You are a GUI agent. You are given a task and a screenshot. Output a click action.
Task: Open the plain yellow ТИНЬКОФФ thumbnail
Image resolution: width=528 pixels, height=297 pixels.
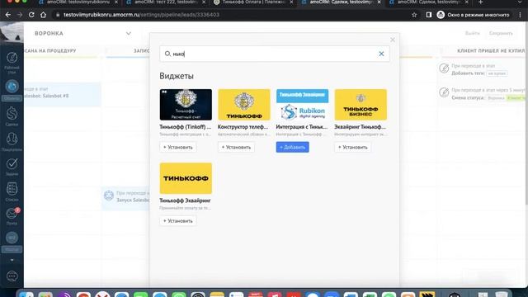point(186,178)
